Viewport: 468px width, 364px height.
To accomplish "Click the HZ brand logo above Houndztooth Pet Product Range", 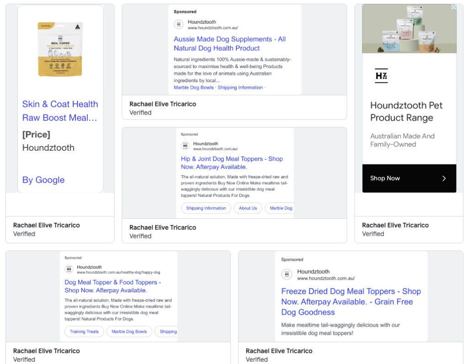I will pos(381,76).
